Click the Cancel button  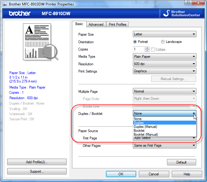pyautogui.click(x=154, y=174)
